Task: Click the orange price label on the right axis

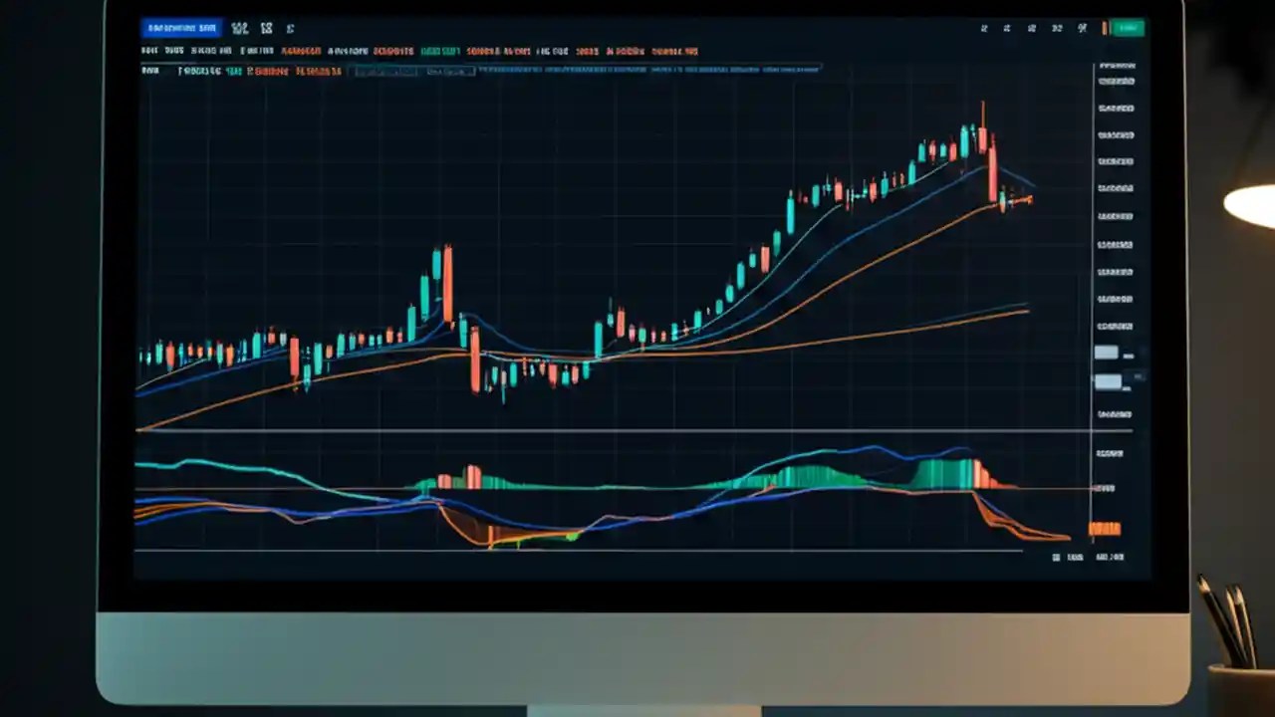Action: 1106,528
